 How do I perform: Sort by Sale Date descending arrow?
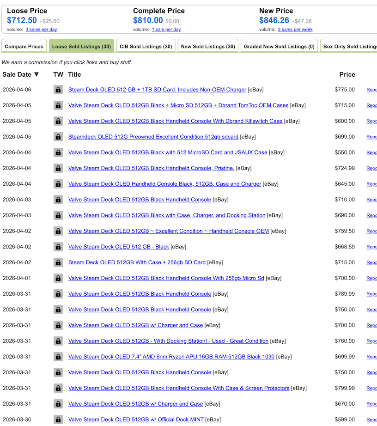tap(36, 74)
